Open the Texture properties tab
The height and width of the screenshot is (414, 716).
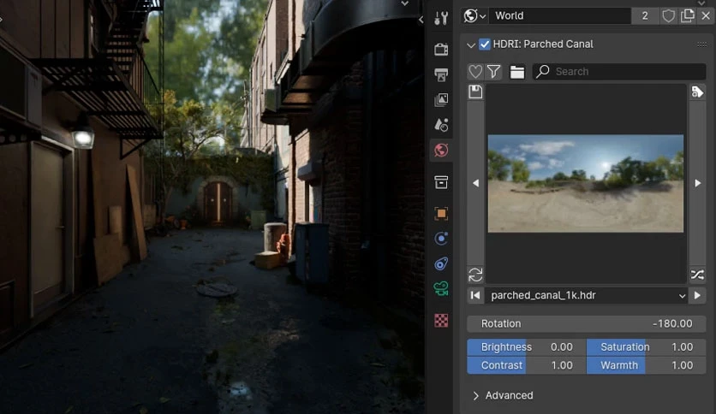pos(441,321)
